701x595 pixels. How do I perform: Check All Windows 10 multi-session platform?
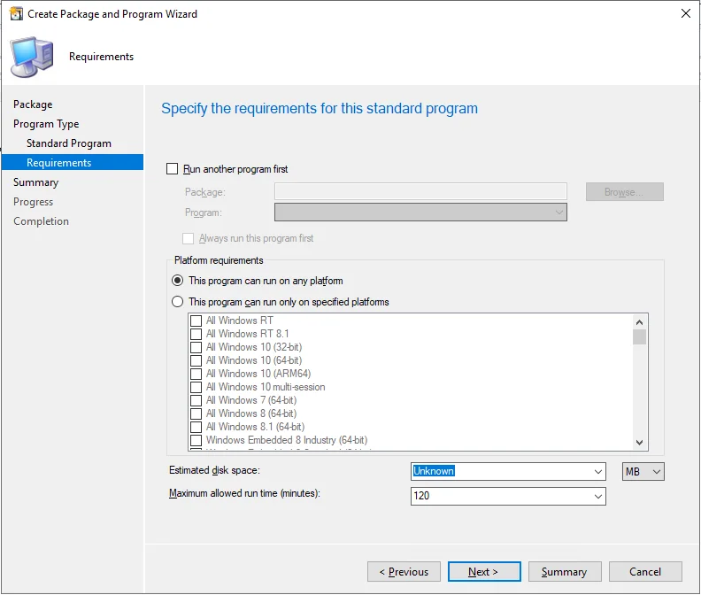(196, 388)
